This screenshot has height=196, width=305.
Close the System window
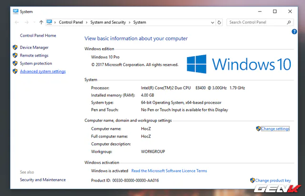[290, 11]
